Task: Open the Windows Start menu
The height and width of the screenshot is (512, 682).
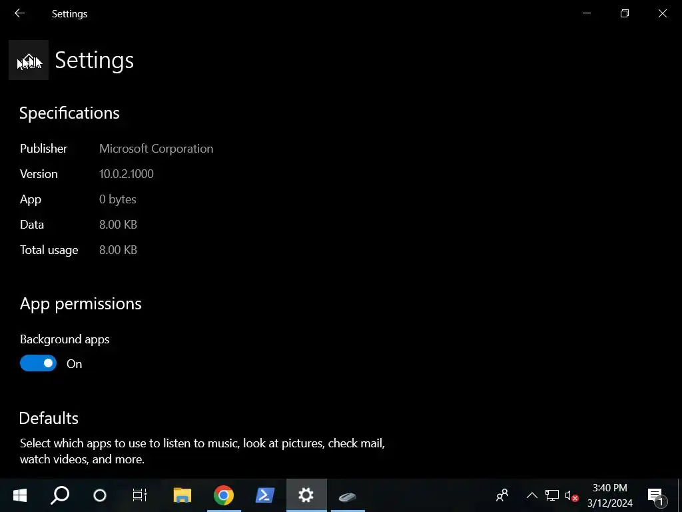Action: click(19, 495)
